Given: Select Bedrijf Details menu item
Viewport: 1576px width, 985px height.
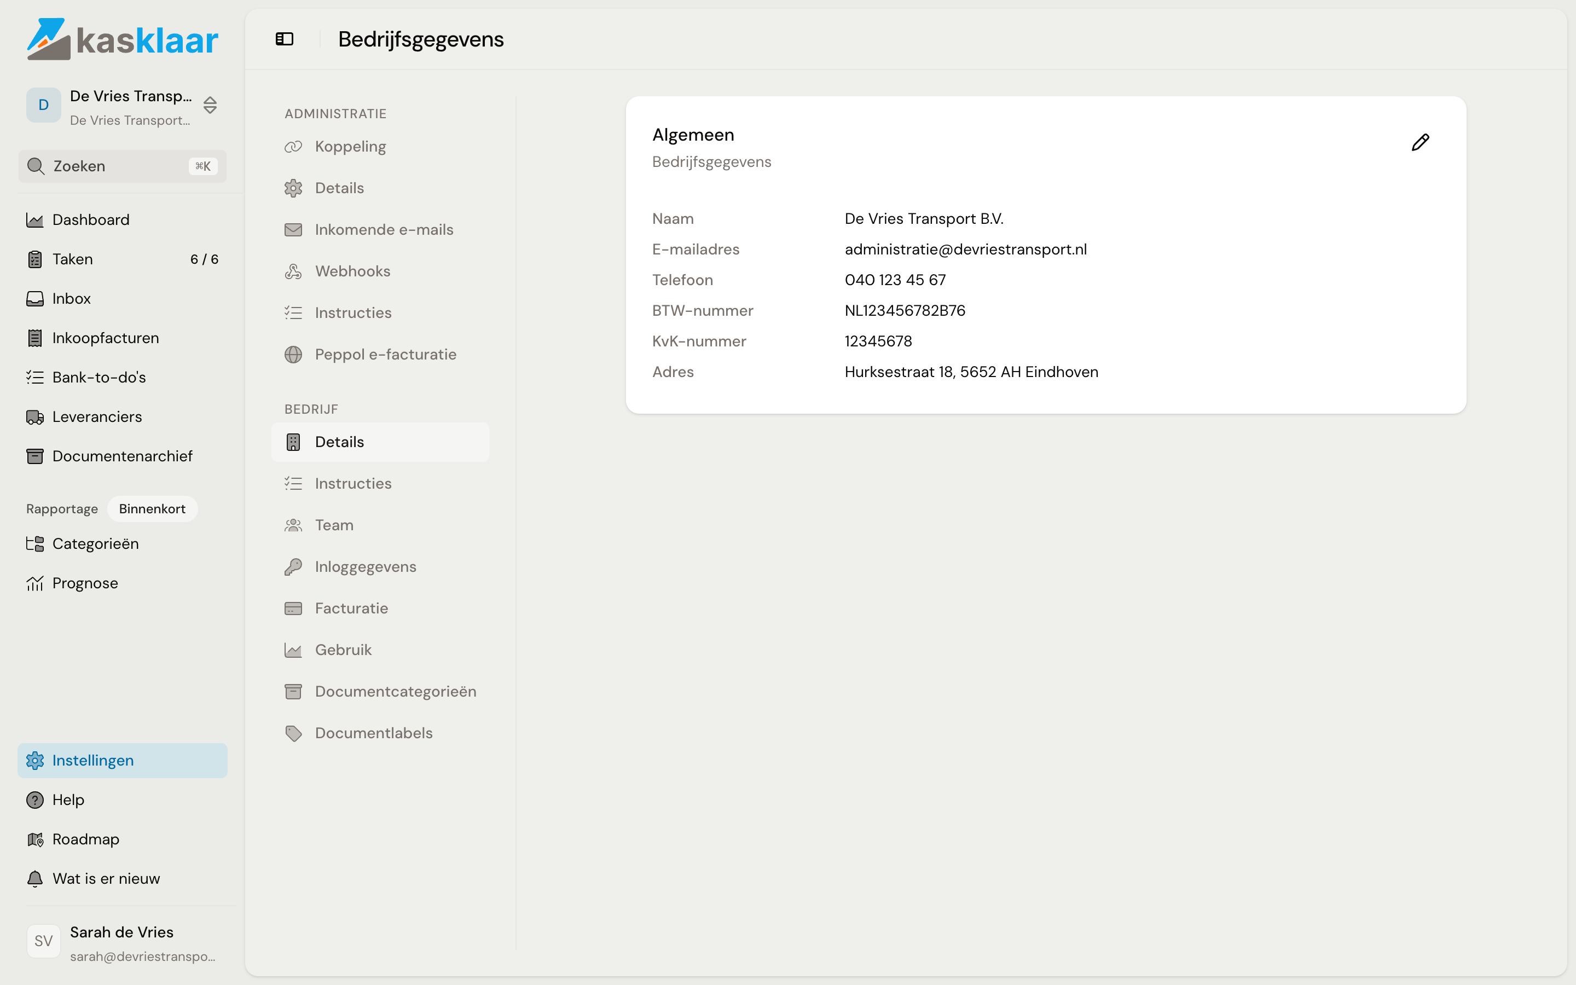Looking at the screenshot, I should pyautogui.click(x=380, y=442).
